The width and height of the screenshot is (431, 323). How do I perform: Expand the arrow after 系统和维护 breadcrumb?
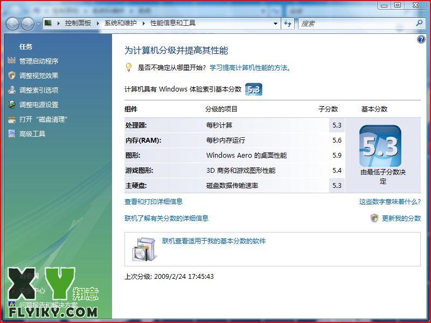[x=143, y=23]
